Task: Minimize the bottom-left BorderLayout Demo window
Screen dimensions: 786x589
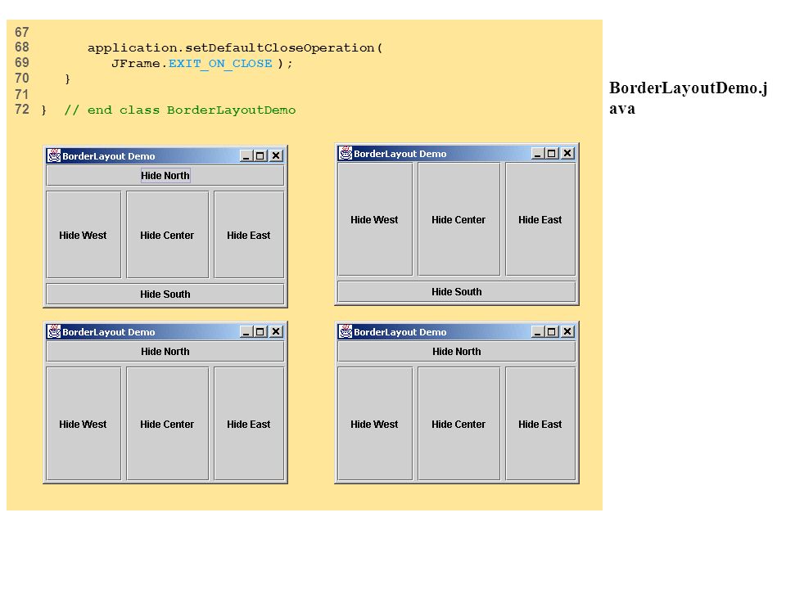Action: pos(246,331)
